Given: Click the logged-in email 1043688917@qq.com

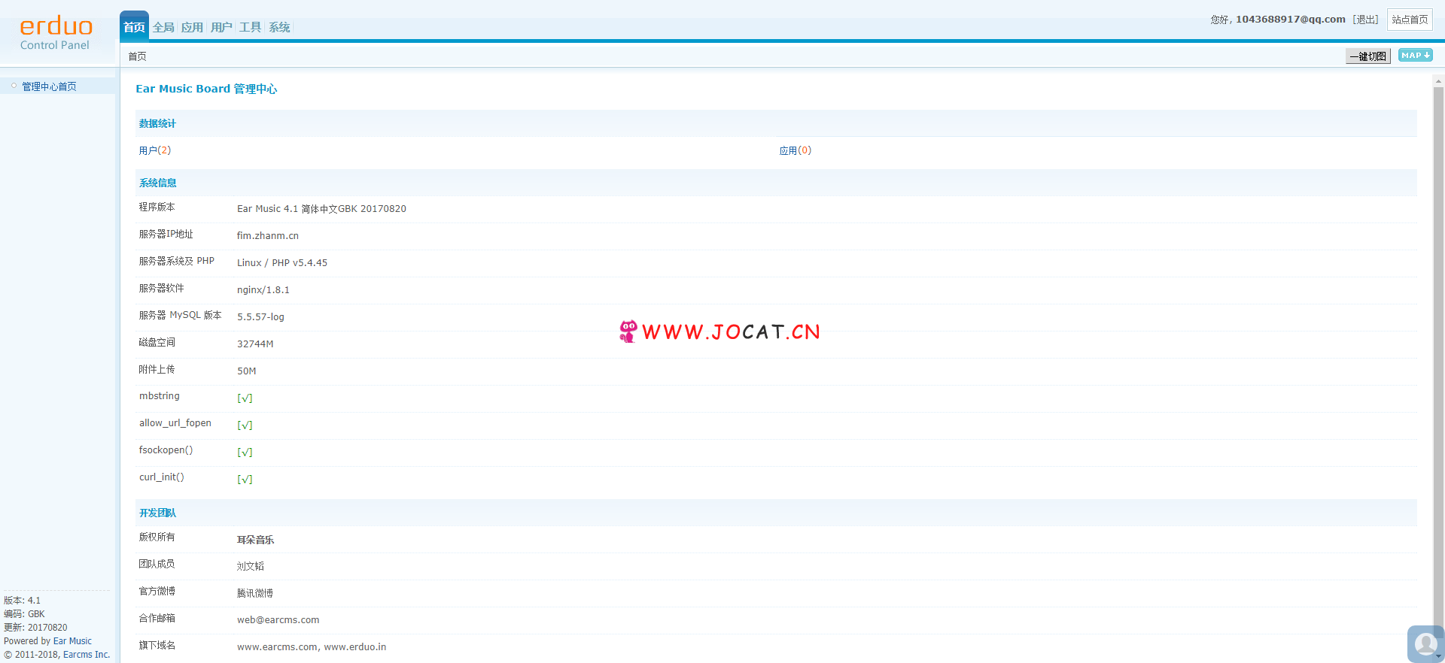Looking at the screenshot, I should (x=1291, y=20).
